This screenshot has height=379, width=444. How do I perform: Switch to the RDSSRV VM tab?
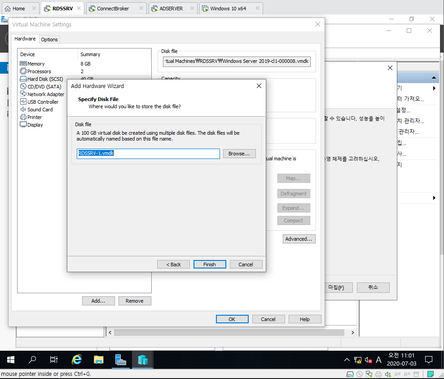(x=62, y=9)
